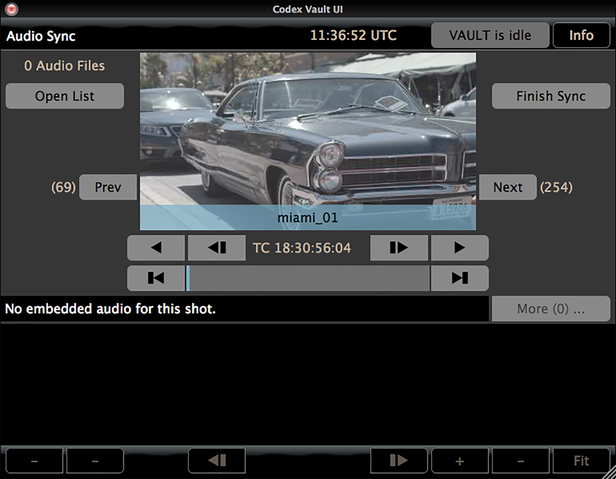The height and width of the screenshot is (479, 616).
Task: Play the shot in reverse
Action: (156, 248)
